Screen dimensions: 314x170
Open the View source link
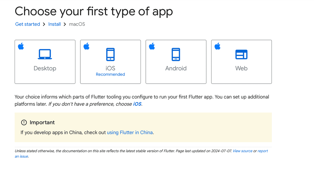(243, 151)
